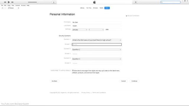Open the AirPlay output icon
Viewport: 189px width, 106px height.
(x=54, y=2)
